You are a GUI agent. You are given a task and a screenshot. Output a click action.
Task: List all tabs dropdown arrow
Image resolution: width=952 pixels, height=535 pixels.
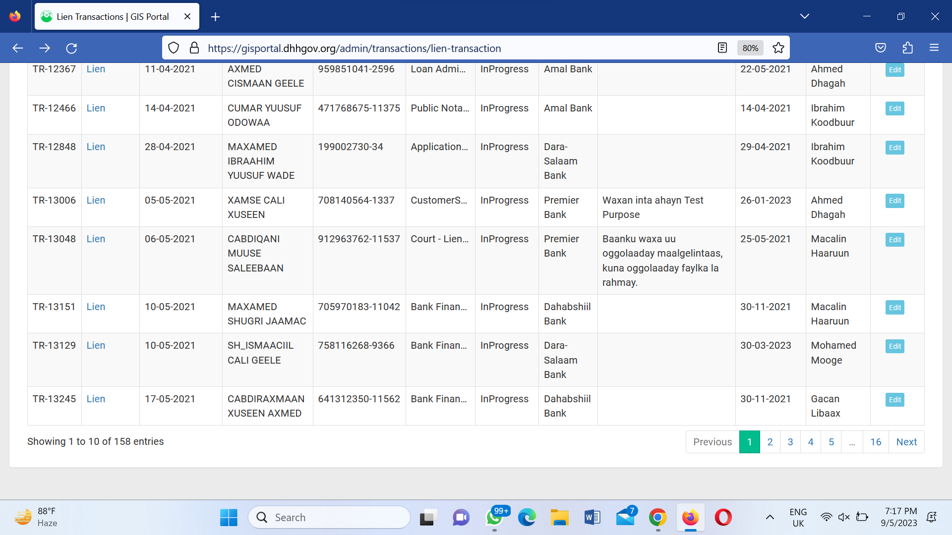point(805,16)
